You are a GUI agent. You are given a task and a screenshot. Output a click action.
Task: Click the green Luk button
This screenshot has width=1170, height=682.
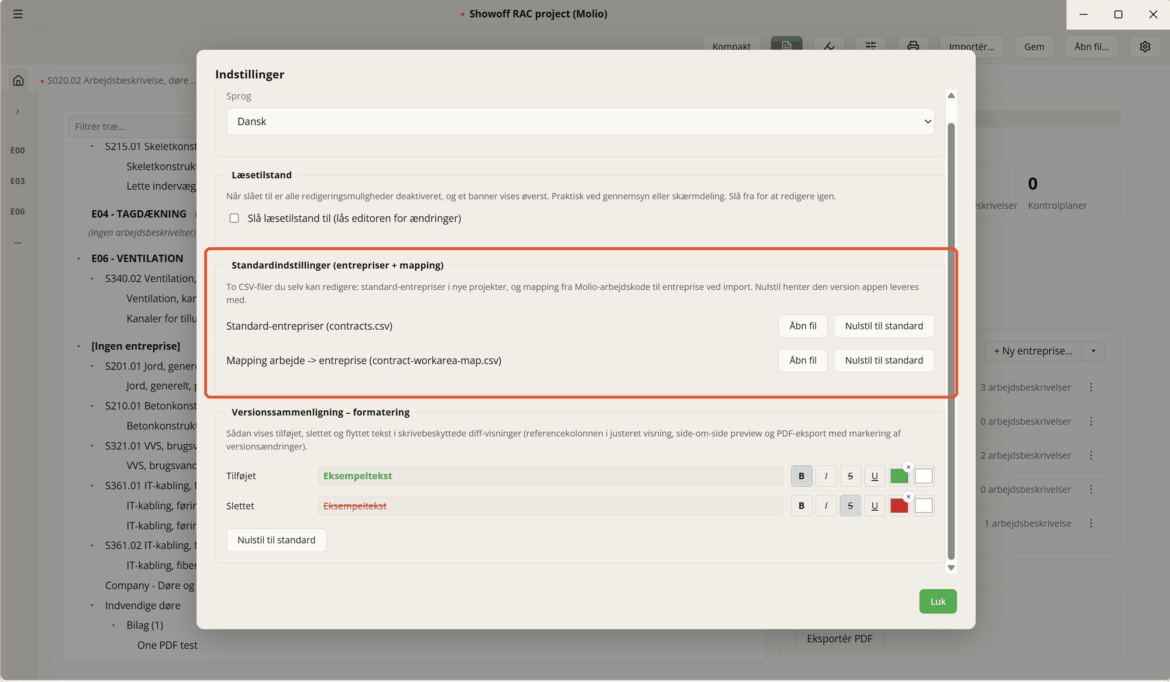pyautogui.click(x=938, y=601)
